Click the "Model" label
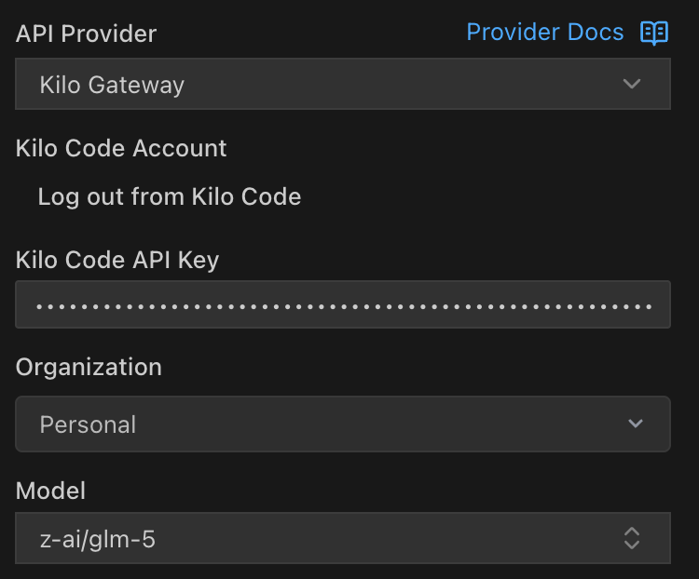The height and width of the screenshot is (579, 699). pos(50,491)
